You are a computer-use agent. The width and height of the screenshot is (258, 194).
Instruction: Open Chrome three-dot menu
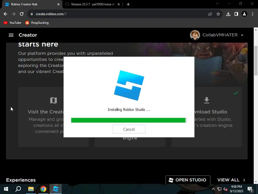pyautogui.click(x=252, y=14)
